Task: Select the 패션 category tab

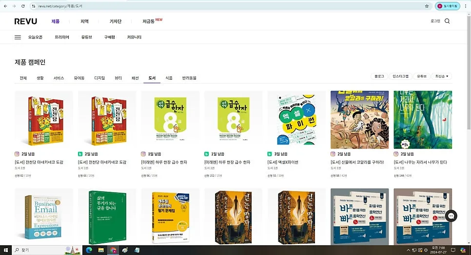Action: 135,78
